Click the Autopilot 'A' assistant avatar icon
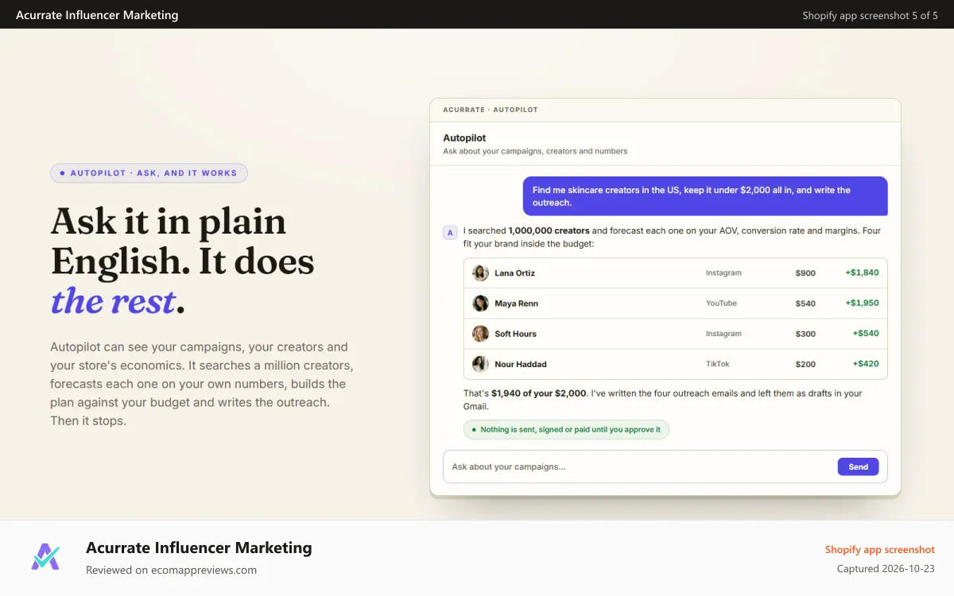 450,233
